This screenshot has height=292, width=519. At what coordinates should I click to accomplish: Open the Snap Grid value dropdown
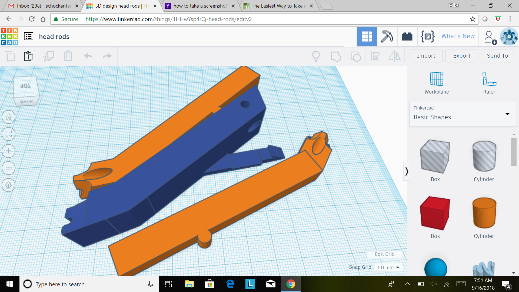388,267
